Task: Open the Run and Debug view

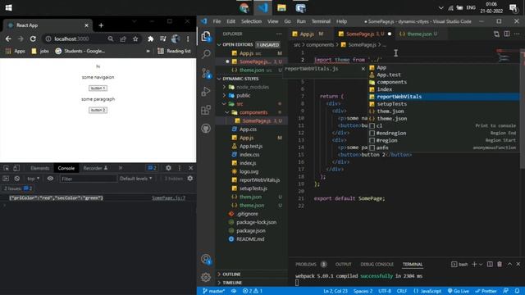Action: [x=206, y=91]
